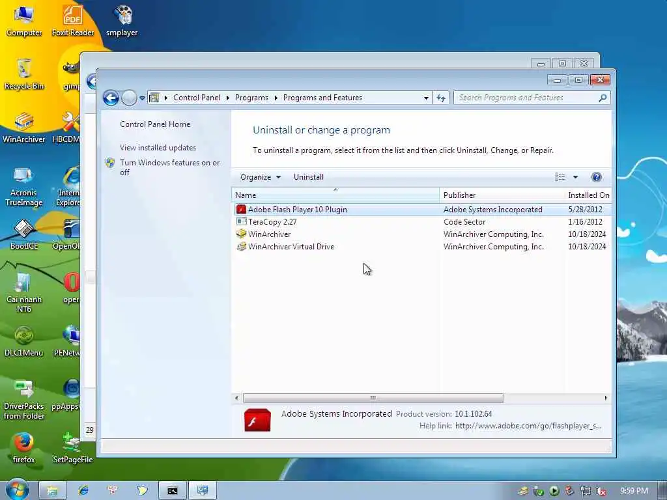
Task: Click the Code Sector publisher cell
Action: [x=464, y=221]
